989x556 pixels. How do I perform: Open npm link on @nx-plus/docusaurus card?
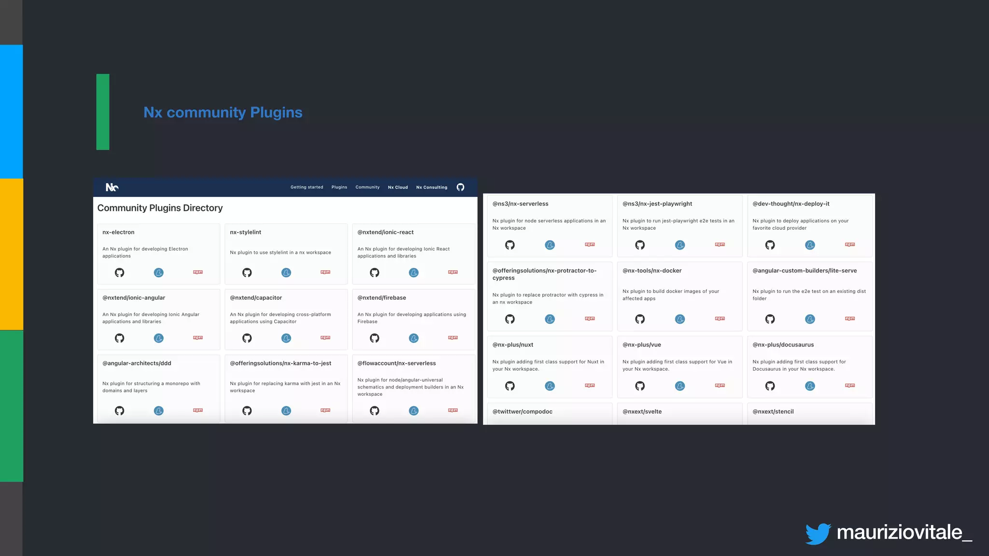pyautogui.click(x=850, y=386)
